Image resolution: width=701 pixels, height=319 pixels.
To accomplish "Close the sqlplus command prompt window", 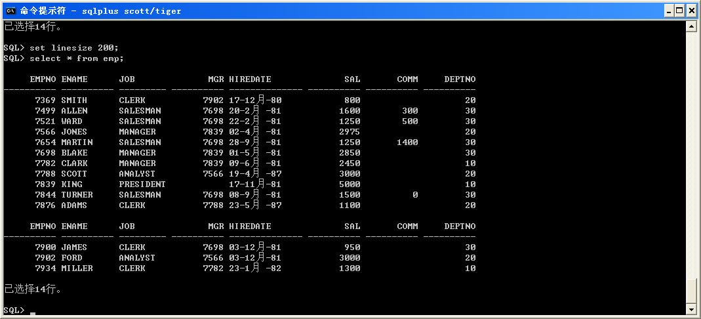I will coord(691,11).
